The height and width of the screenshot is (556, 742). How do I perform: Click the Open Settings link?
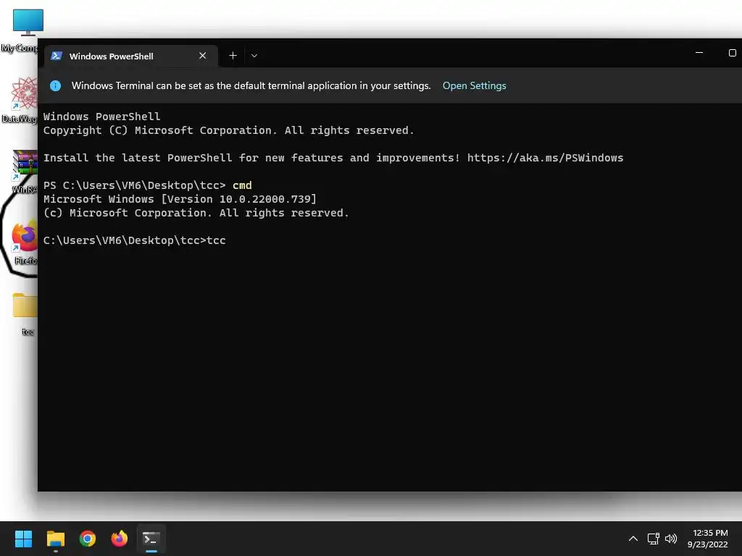coord(474,85)
